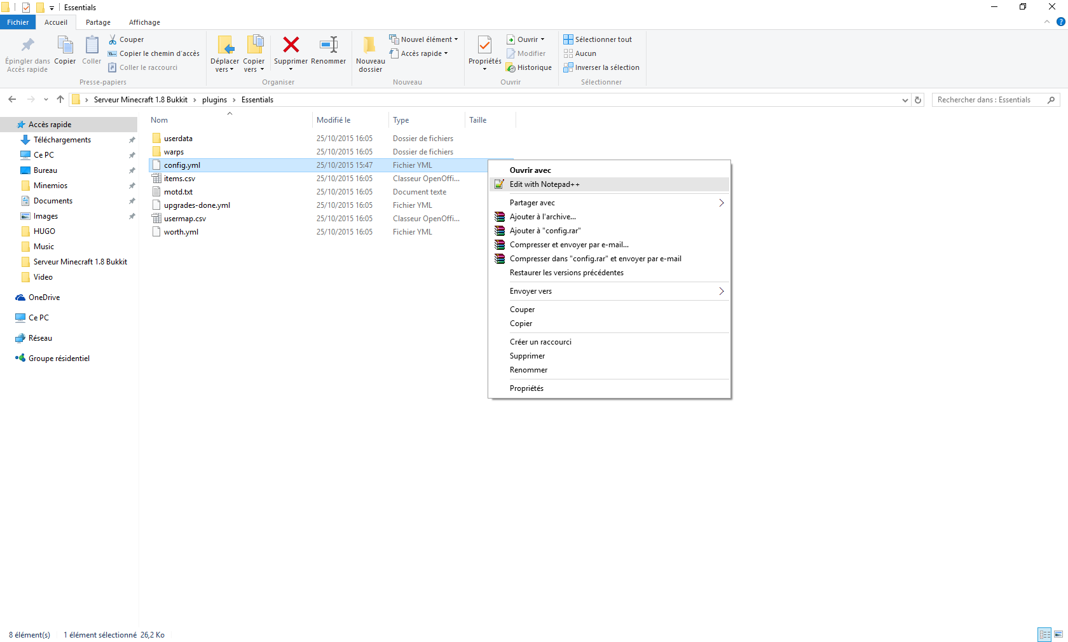The height and width of the screenshot is (642, 1068).
Task: Click the Copier icon in ribbon
Action: (x=65, y=45)
